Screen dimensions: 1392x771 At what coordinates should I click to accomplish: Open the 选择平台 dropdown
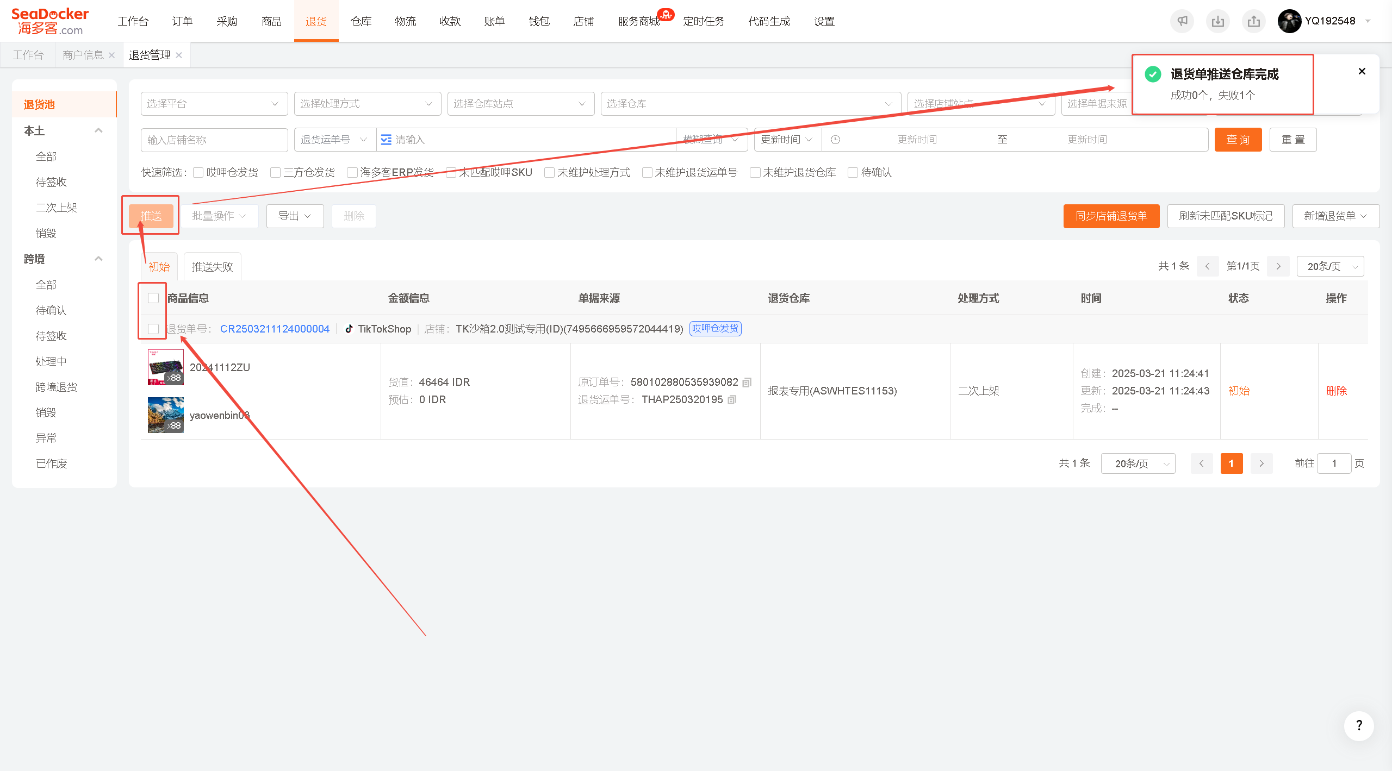214,104
